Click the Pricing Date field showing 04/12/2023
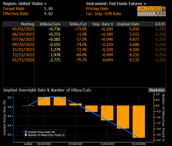Image resolution: width=172 pixels, height=146 pixels. 149,9
